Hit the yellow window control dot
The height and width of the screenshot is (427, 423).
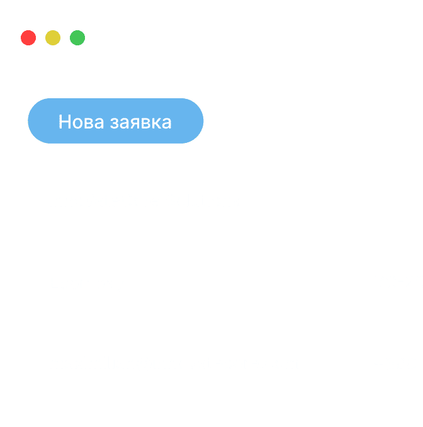click(53, 38)
